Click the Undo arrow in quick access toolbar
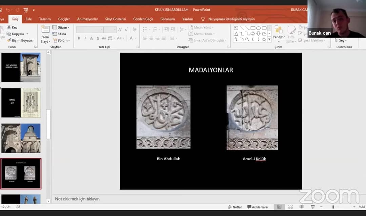The height and width of the screenshot is (216, 366). 8,10
